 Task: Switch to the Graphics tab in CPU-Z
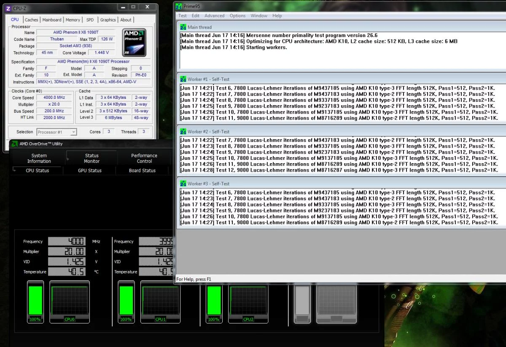[x=108, y=20]
